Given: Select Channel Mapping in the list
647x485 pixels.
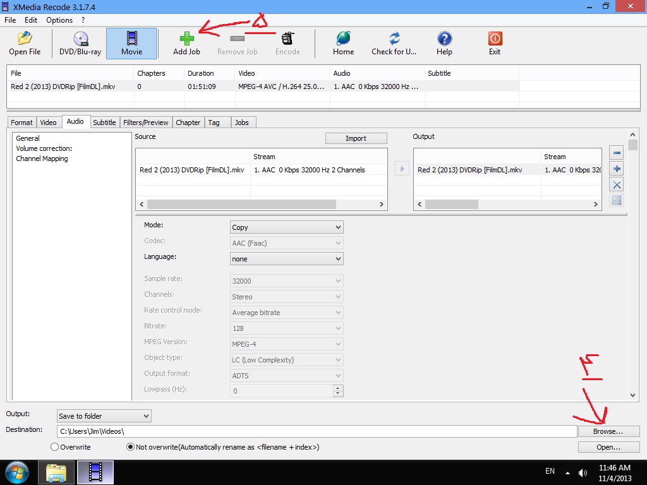Looking at the screenshot, I should tap(42, 159).
